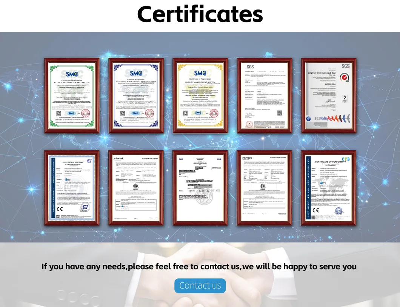This screenshot has width=400, height=307.
Task: Open the TCB transmitter certificate
Action: tap(200, 188)
